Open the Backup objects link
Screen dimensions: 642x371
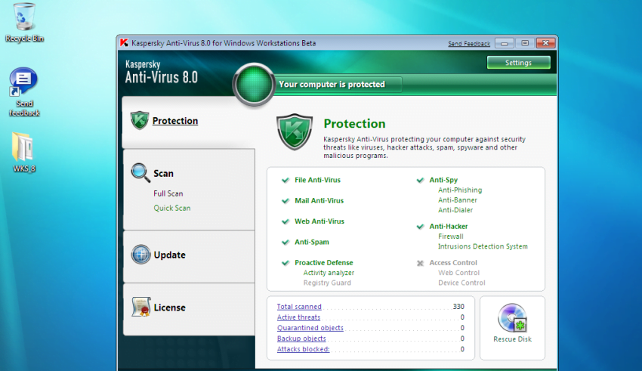click(x=301, y=339)
